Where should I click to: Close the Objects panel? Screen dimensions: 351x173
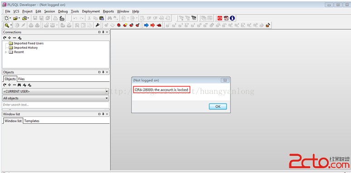[x=107, y=72]
